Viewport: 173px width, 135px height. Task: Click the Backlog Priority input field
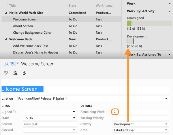(140, 118)
